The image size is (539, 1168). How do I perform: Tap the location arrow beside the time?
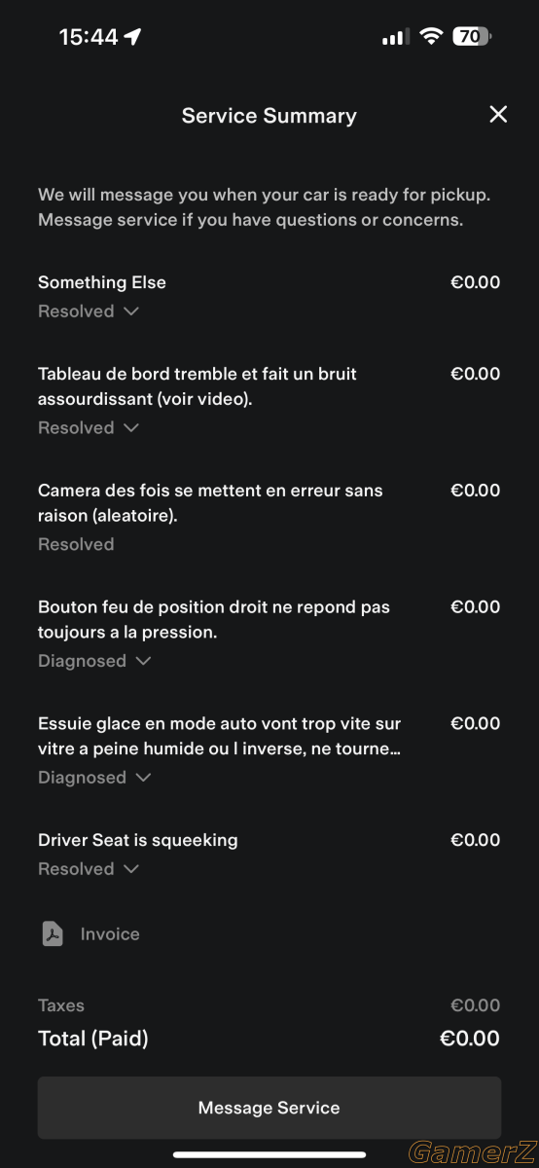pos(133,37)
